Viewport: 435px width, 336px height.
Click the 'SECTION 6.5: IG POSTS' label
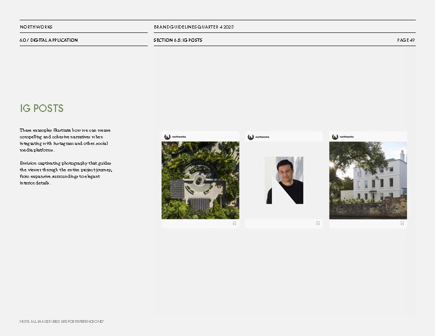[x=178, y=40]
